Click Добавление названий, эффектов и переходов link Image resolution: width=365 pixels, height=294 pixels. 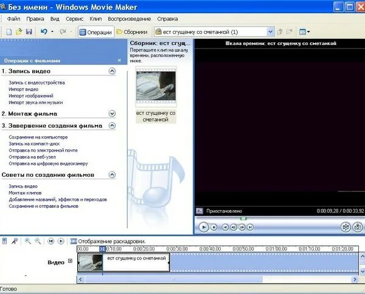58,199
